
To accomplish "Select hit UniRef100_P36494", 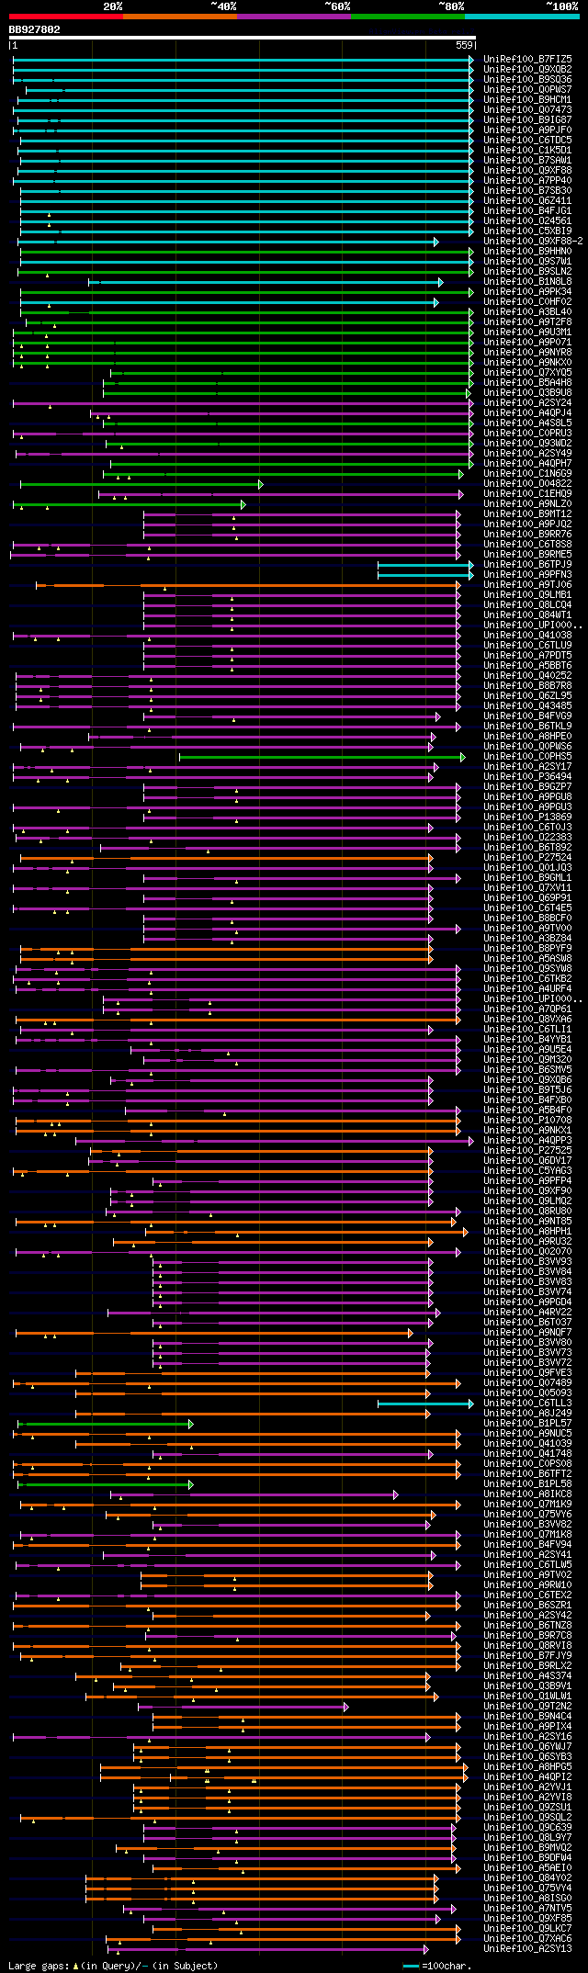I will pyautogui.click(x=527, y=776).
